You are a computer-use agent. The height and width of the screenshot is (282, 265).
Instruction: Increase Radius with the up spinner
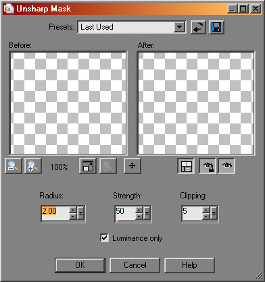click(73, 210)
